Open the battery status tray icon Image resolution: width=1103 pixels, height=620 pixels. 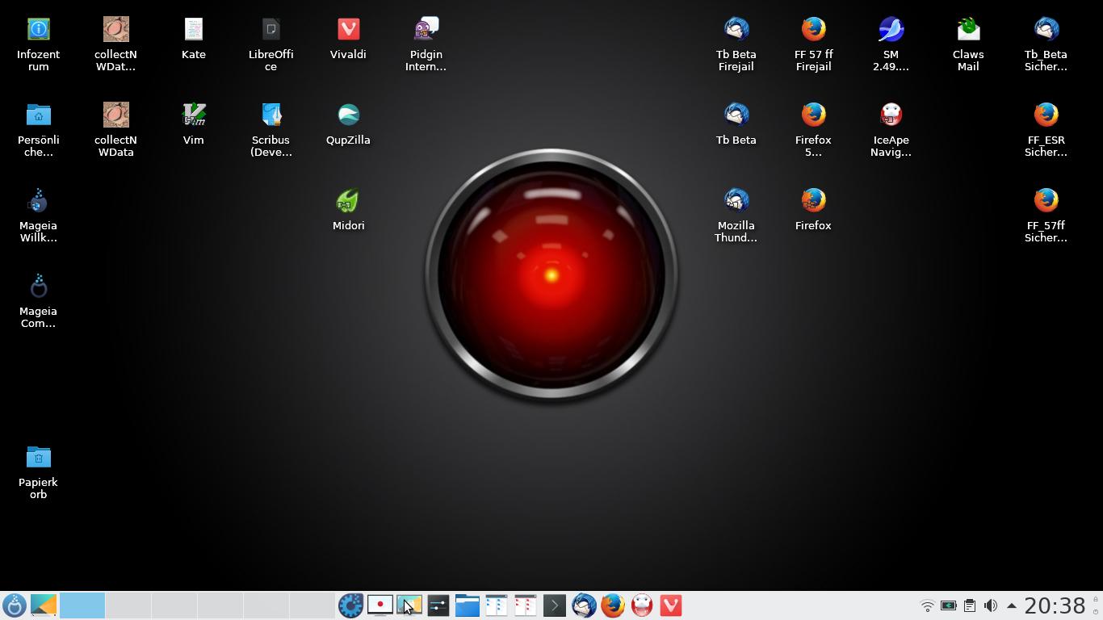(x=949, y=605)
